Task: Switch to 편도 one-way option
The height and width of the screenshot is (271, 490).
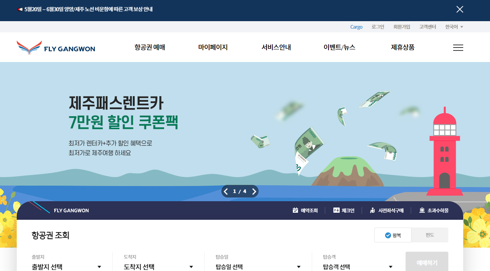Action: click(430, 235)
